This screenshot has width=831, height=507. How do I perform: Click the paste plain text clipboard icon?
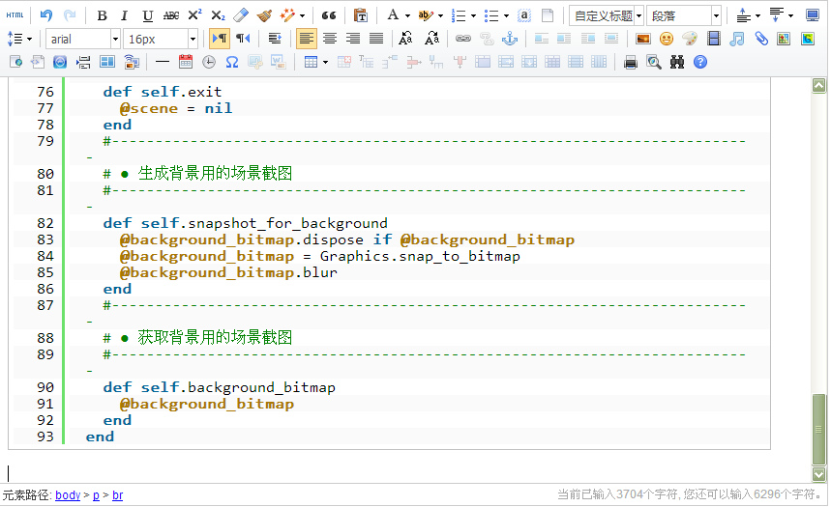(361, 15)
